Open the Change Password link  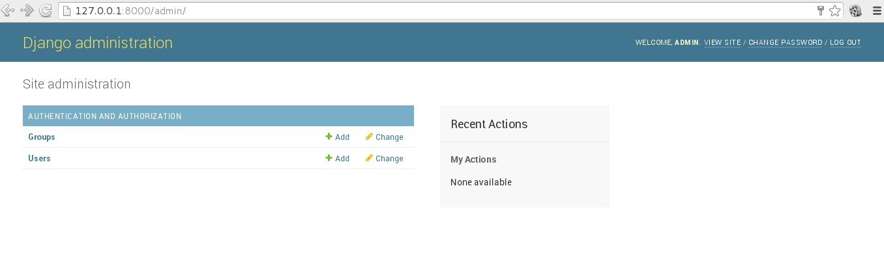point(786,42)
